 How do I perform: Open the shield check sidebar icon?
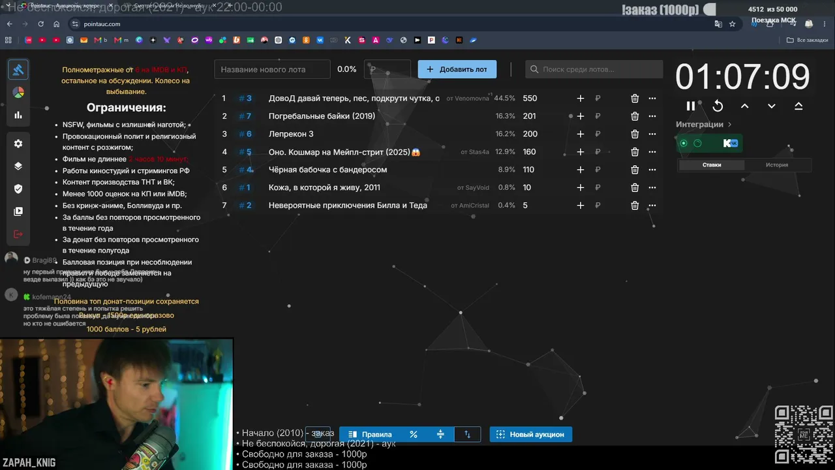pos(18,189)
